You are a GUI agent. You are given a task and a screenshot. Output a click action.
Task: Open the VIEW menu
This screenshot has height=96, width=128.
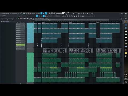point(10,13)
